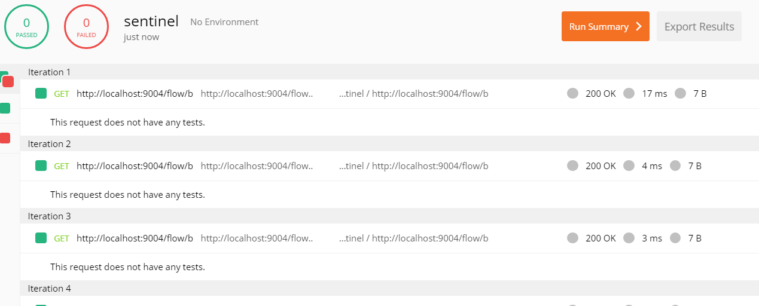Image resolution: width=759 pixels, height=306 pixels.
Task: Click gray dot beside 17 ms
Action: [629, 93]
